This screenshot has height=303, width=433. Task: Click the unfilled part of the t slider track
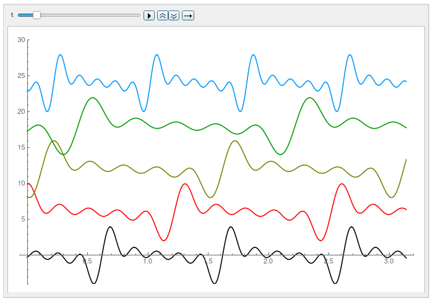click(93, 15)
